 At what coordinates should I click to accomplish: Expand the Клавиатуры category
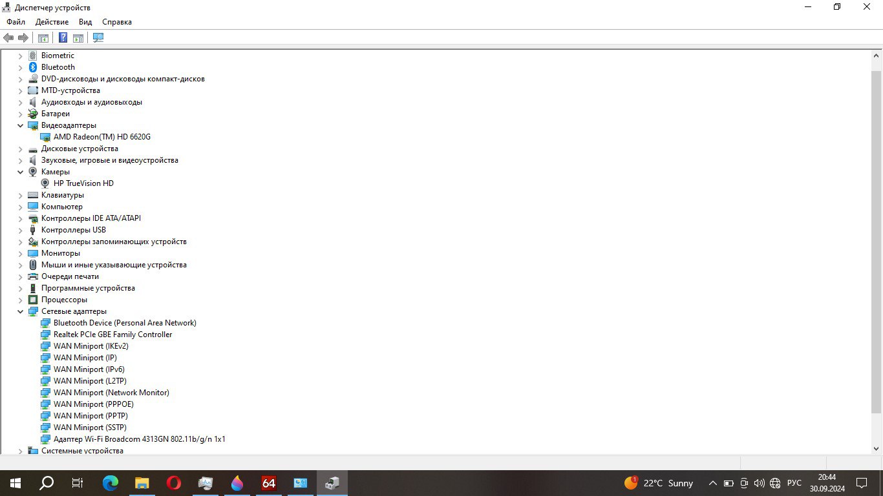tap(20, 195)
